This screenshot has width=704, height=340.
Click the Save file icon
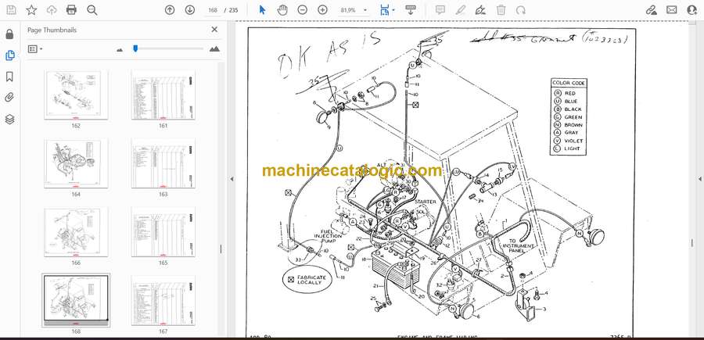click(11, 10)
